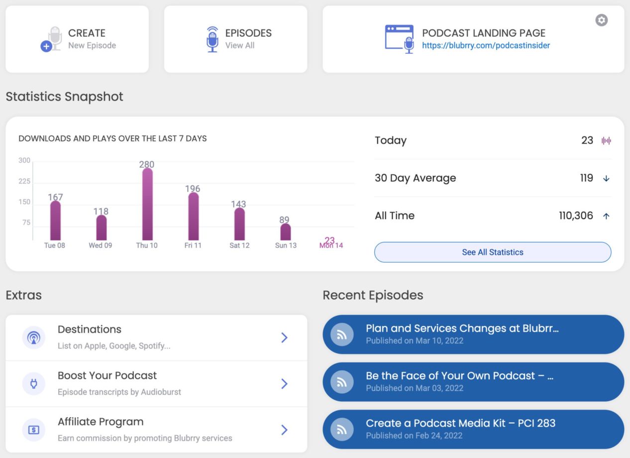Click the down arrow beside 30 Day Average

click(606, 178)
